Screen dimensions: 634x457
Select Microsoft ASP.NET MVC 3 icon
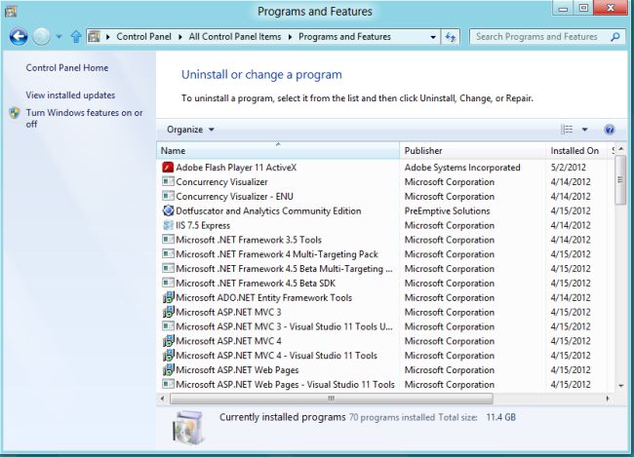pyautogui.click(x=168, y=312)
